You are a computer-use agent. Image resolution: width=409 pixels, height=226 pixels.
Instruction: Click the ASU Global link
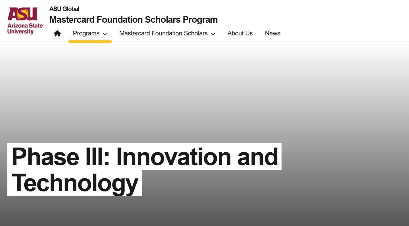click(x=64, y=9)
